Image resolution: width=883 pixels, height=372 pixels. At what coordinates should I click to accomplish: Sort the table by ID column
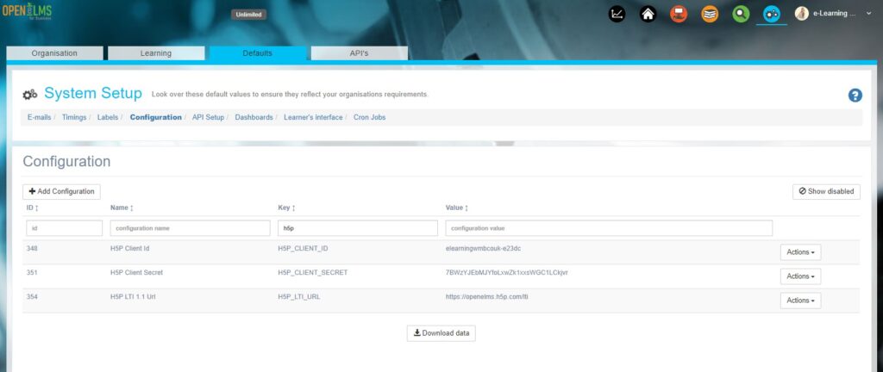[32, 208]
